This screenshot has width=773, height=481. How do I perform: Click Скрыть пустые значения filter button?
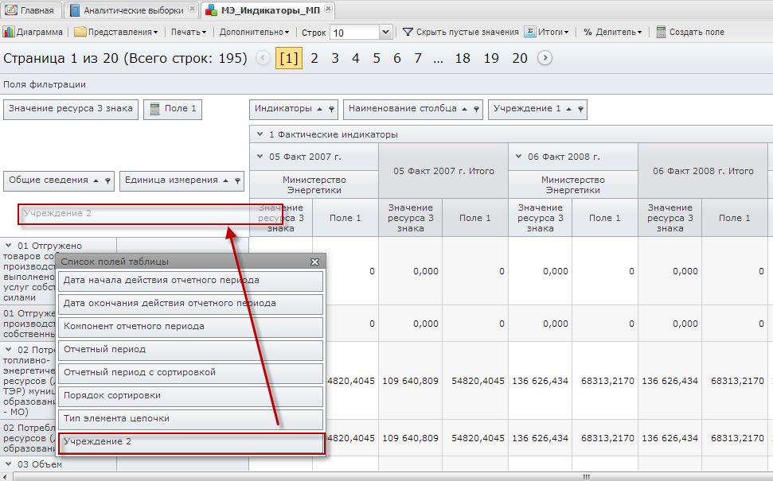click(460, 32)
